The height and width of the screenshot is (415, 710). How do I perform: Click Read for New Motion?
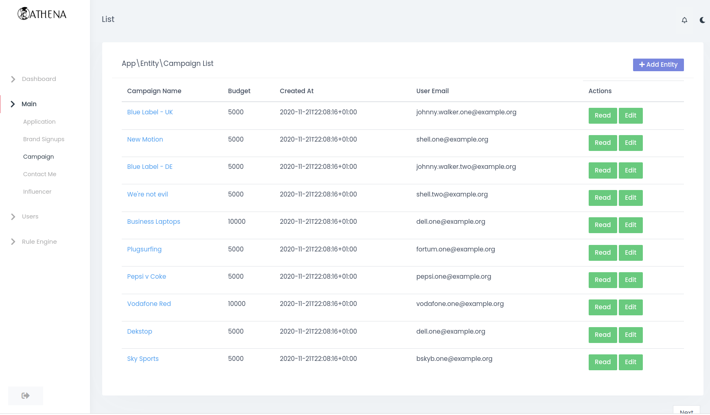point(603,143)
